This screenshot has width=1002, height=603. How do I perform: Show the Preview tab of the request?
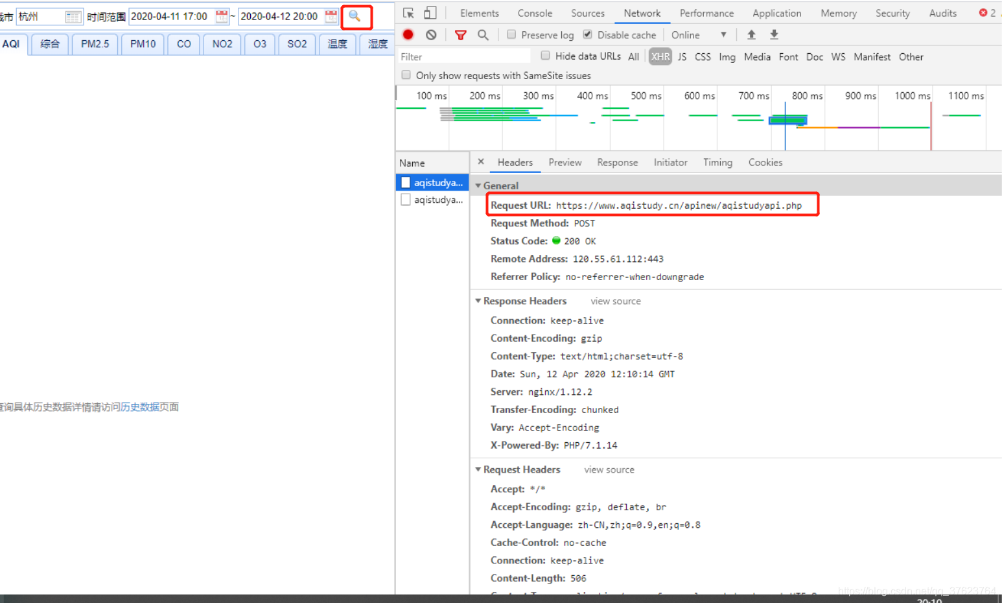(x=565, y=163)
